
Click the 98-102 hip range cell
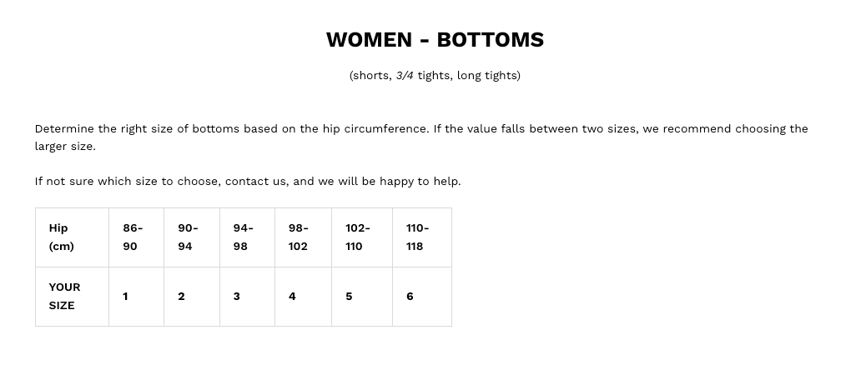click(303, 237)
